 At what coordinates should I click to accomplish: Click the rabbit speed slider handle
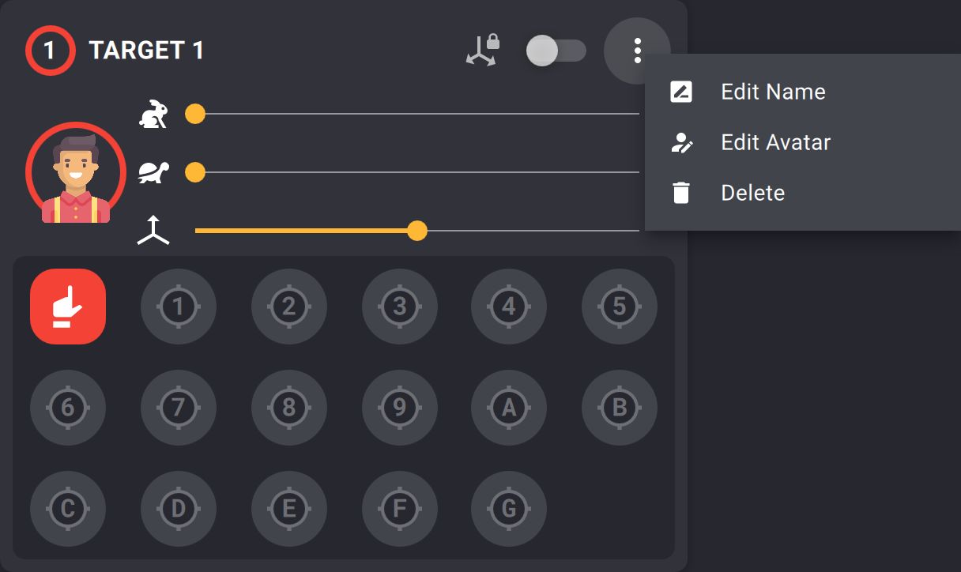click(195, 115)
